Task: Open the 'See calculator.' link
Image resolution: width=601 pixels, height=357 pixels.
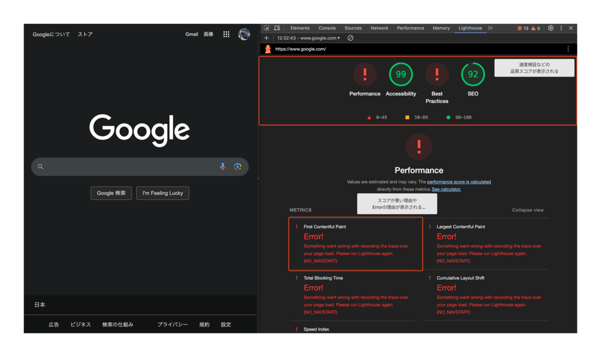Action: click(x=446, y=189)
